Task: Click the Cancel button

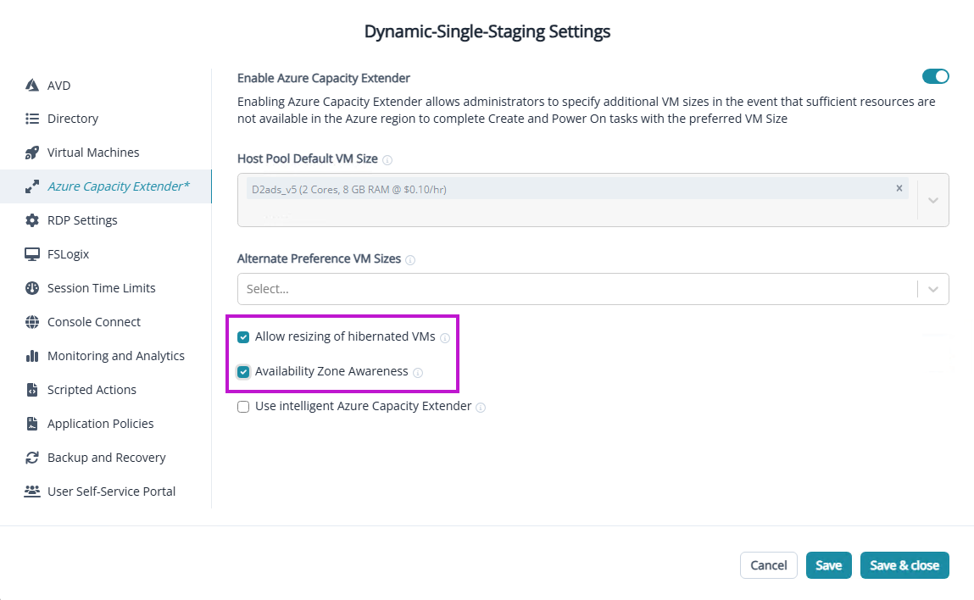Action: (x=768, y=565)
